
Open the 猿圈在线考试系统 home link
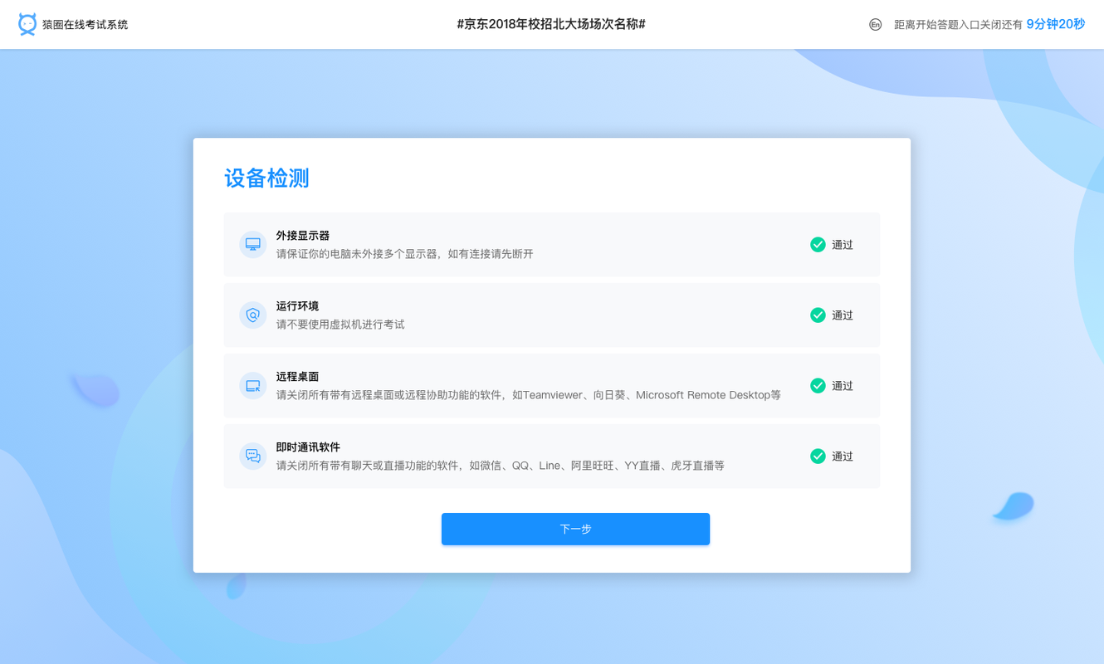[x=86, y=24]
